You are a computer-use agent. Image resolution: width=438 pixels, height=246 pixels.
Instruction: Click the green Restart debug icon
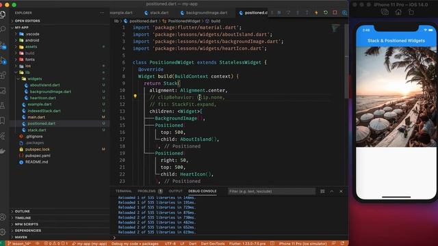[x=326, y=12]
